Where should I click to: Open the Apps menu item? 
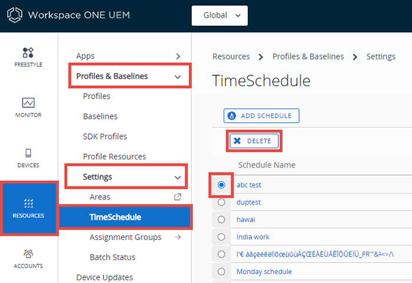tap(85, 56)
